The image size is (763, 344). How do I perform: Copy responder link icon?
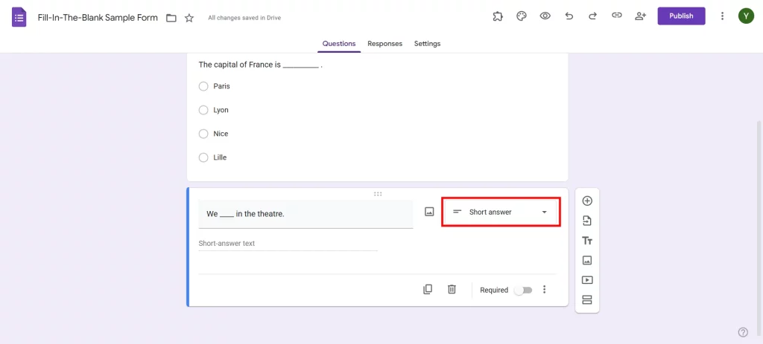click(616, 16)
